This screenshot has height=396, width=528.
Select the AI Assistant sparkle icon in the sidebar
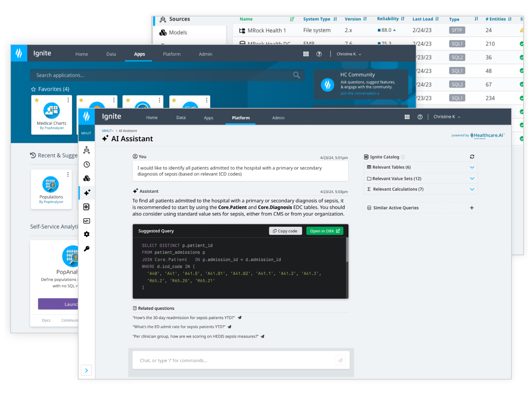click(x=87, y=193)
